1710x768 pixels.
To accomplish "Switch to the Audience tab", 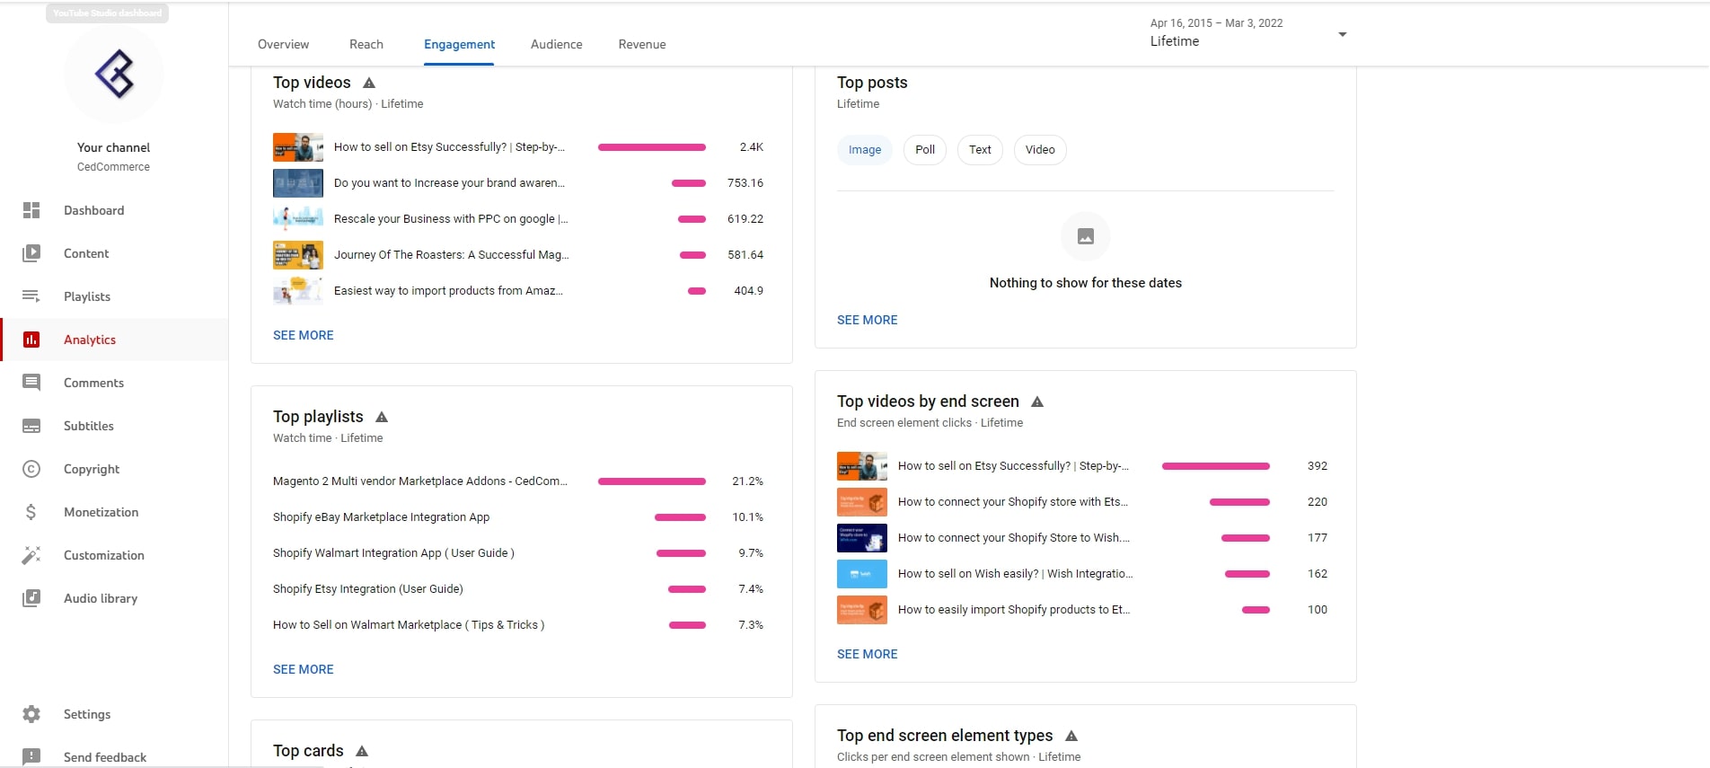I will pos(556,44).
